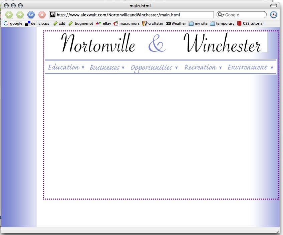Open the google bookmark
The image size is (283, 235).
(16, 23)
